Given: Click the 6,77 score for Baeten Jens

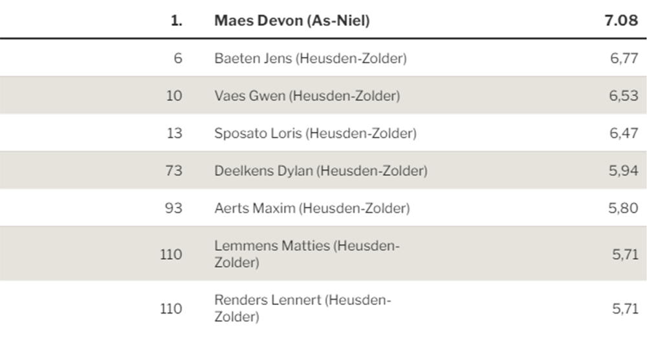Looking at the screenshot, I should click(624, 58).
